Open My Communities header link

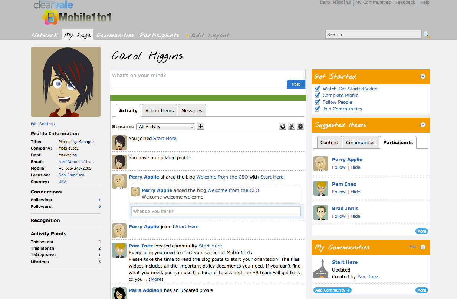[373, 2]
